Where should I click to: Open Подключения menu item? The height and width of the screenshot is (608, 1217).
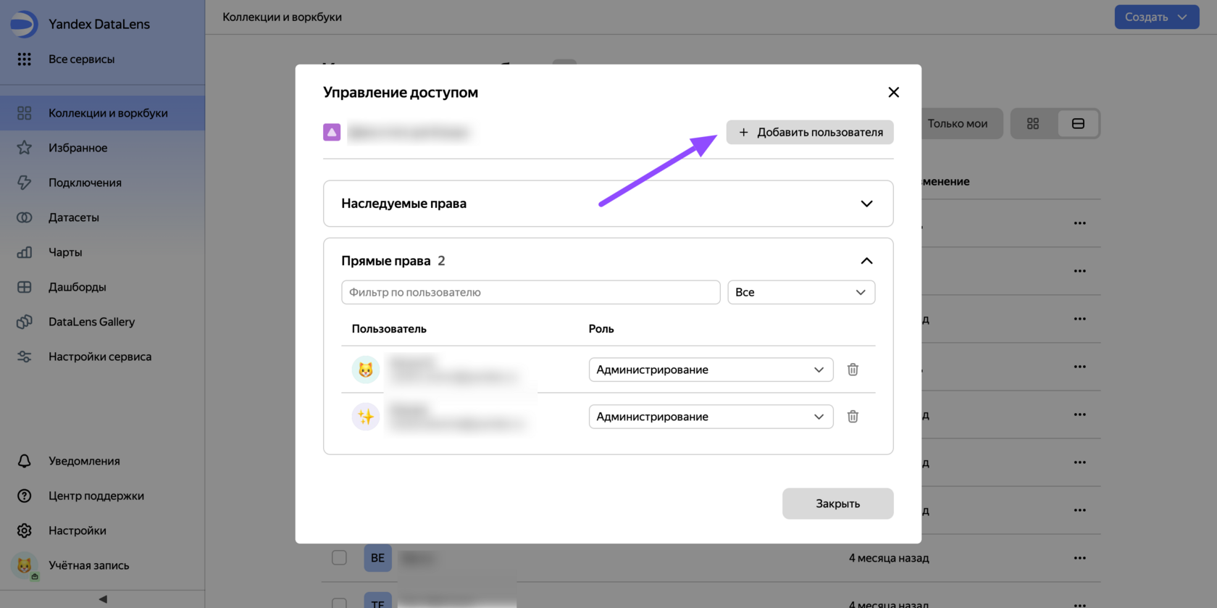tap(103, 183)
